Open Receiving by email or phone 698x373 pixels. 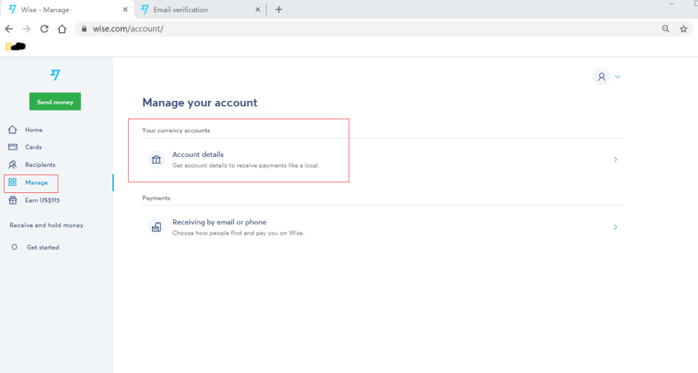(383, 227)
